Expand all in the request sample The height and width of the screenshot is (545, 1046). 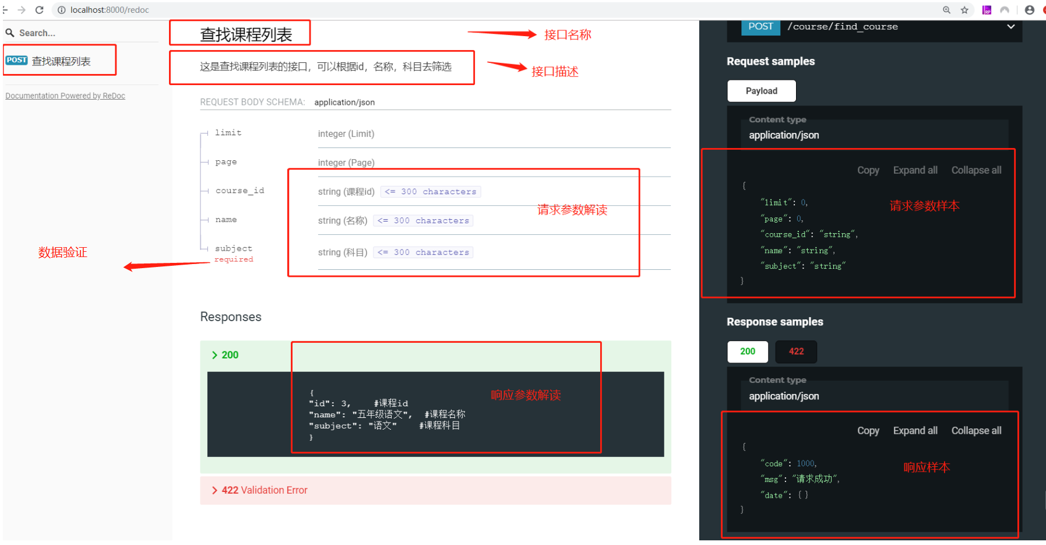[x=915, y=170]
